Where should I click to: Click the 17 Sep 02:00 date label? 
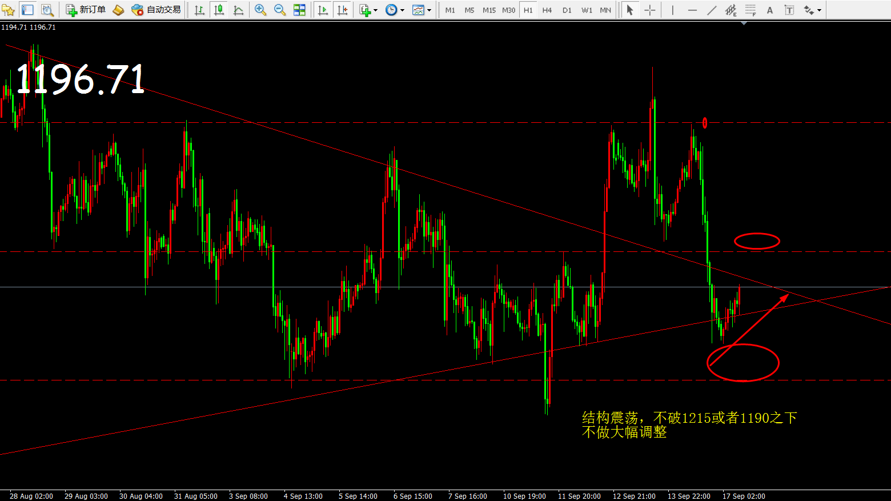(744, 496)
